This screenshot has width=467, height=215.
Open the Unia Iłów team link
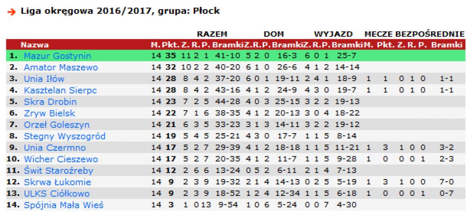pyautogui.click(x=44, y=79)
